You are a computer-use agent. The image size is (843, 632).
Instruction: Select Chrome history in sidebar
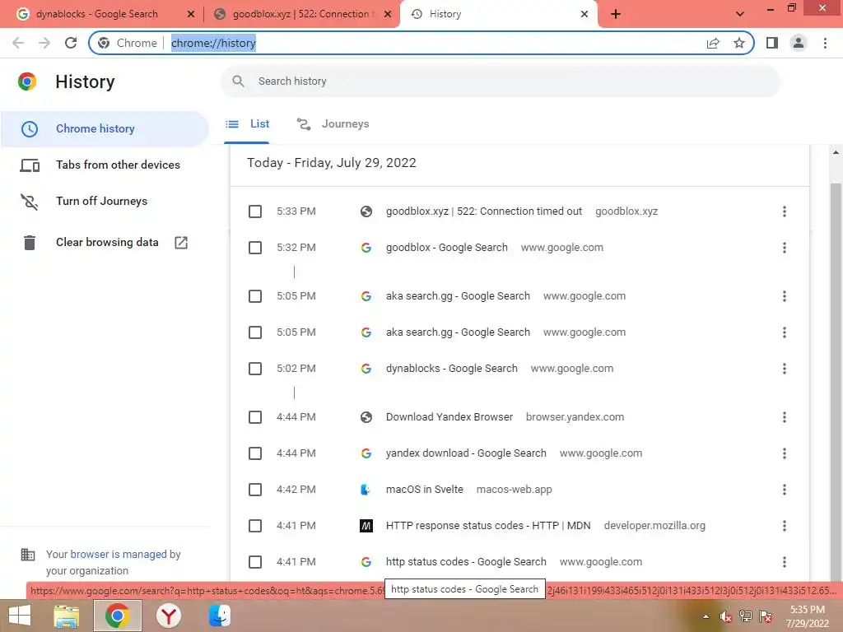coord(105,129)
